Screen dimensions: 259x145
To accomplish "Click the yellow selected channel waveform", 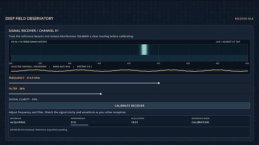I will click(x=129, y=71).
